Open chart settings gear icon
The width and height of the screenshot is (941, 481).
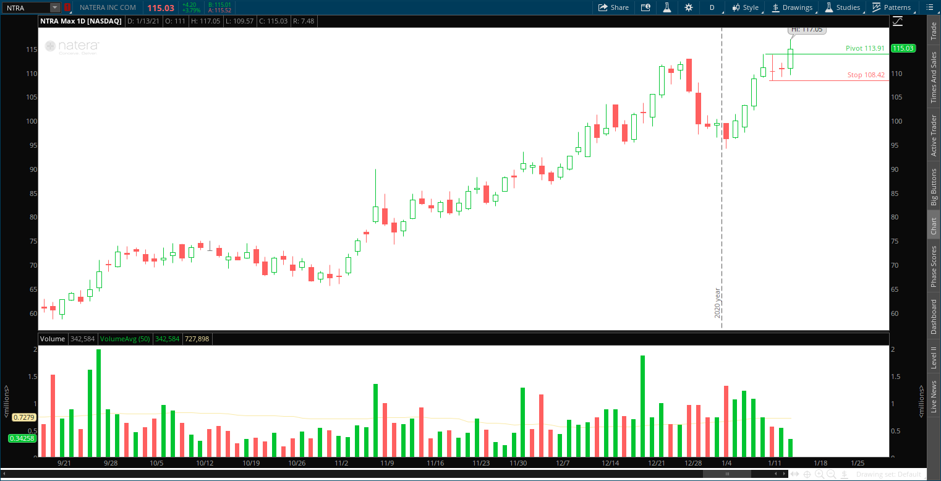(689, 7)
